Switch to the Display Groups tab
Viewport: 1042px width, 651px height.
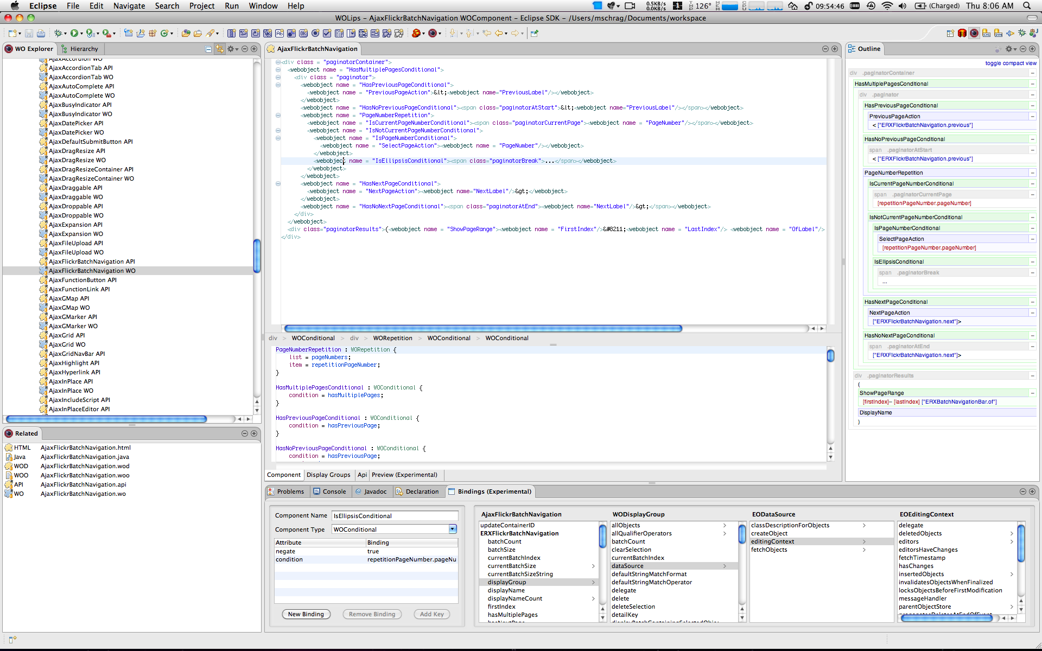click(x=328, y=475)
